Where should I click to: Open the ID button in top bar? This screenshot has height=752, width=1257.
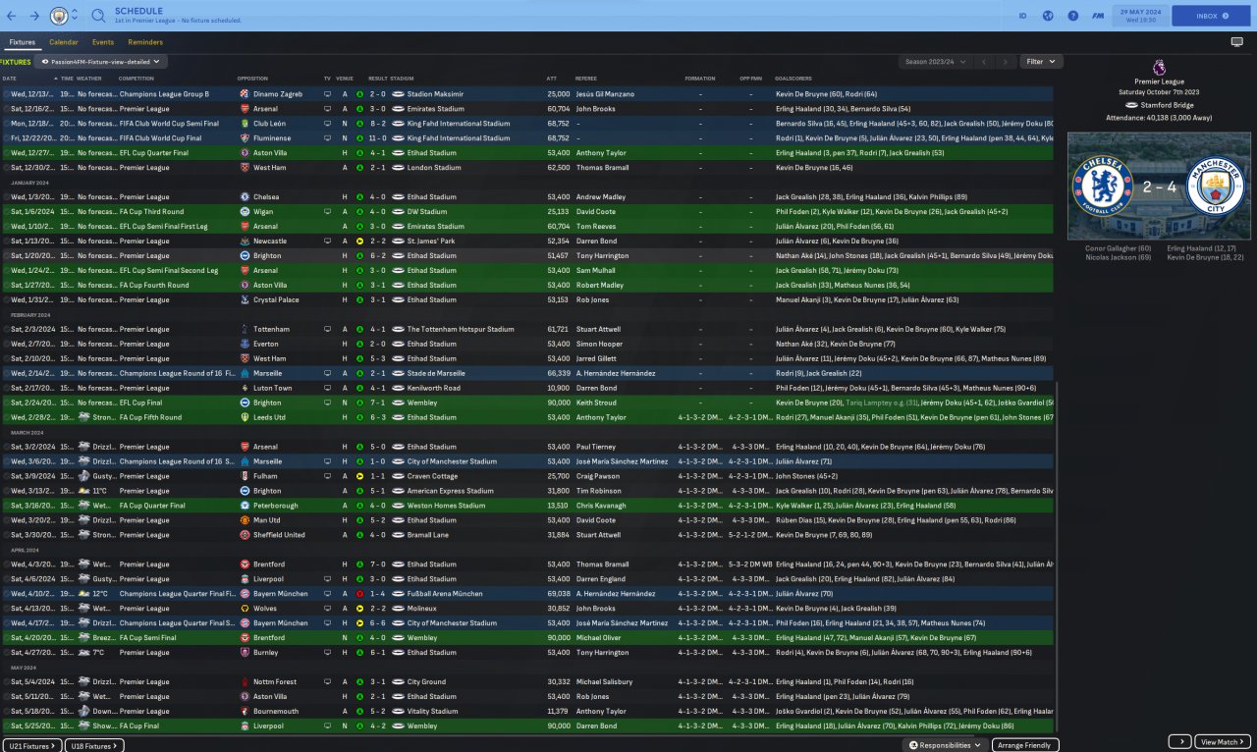[x=1022, y=16]
